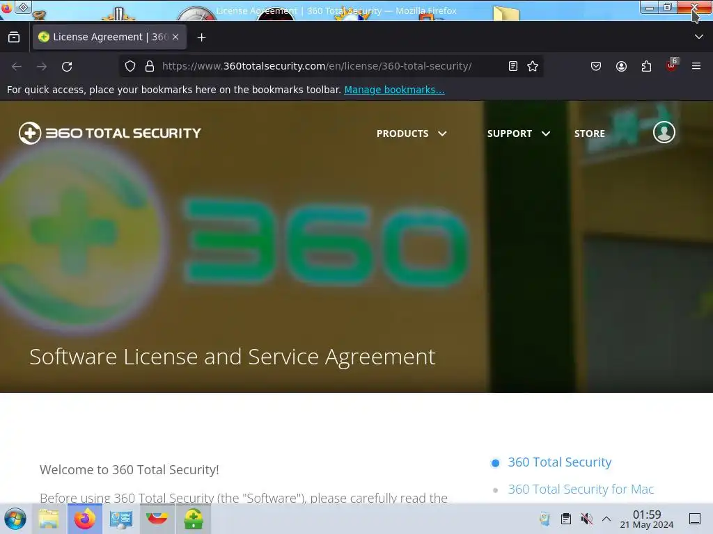713x534 pixels.
Task: Restore down the Firefox window
Action: click(x=668, y=7)
